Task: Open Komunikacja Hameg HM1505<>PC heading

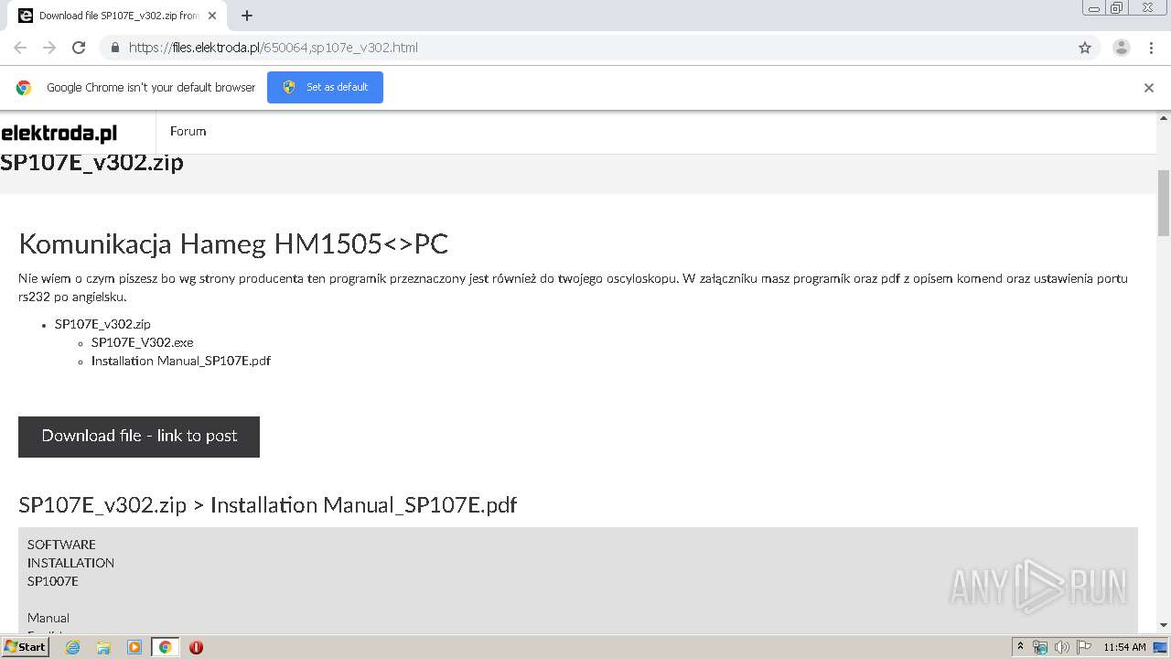Action: pyautogui.click(x=233, y=243)
